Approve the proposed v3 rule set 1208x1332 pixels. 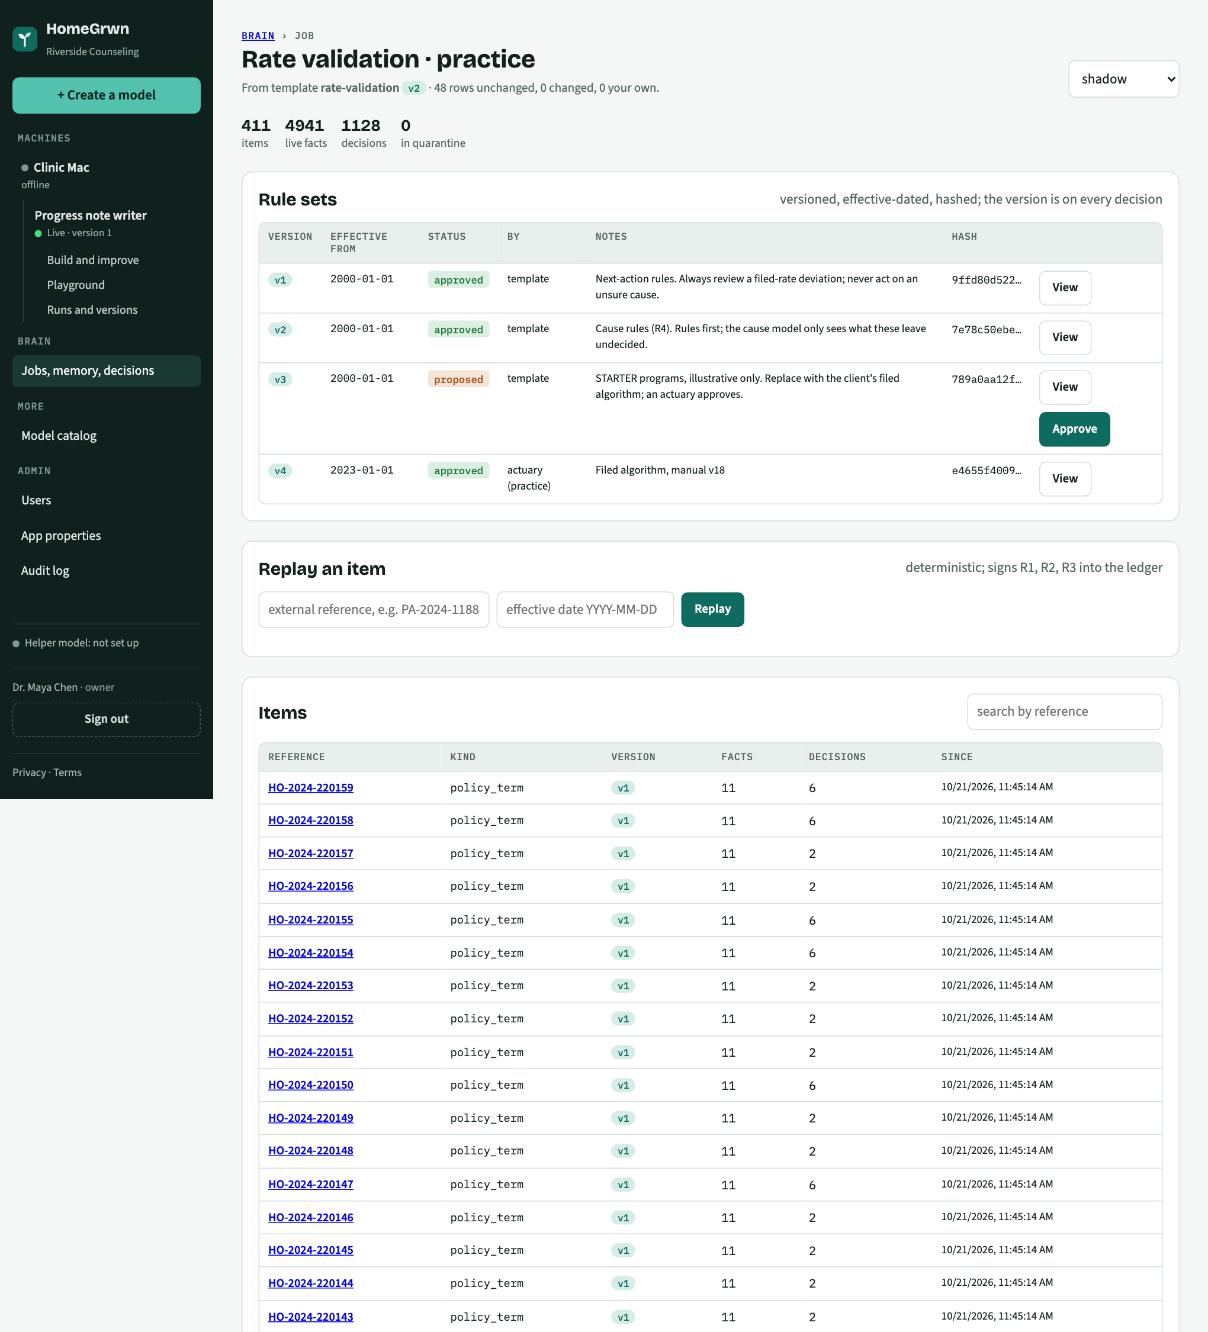pyautogui.click(x=1074, y=429)
